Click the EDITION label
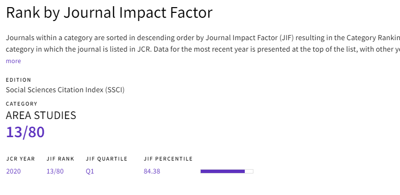400x195 pixels. pyautogui.click(x=18, y=80)
